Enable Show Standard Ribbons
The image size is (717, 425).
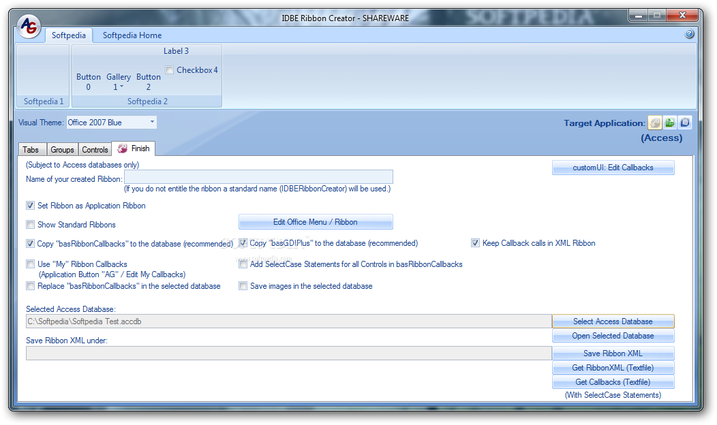point(30,224)
